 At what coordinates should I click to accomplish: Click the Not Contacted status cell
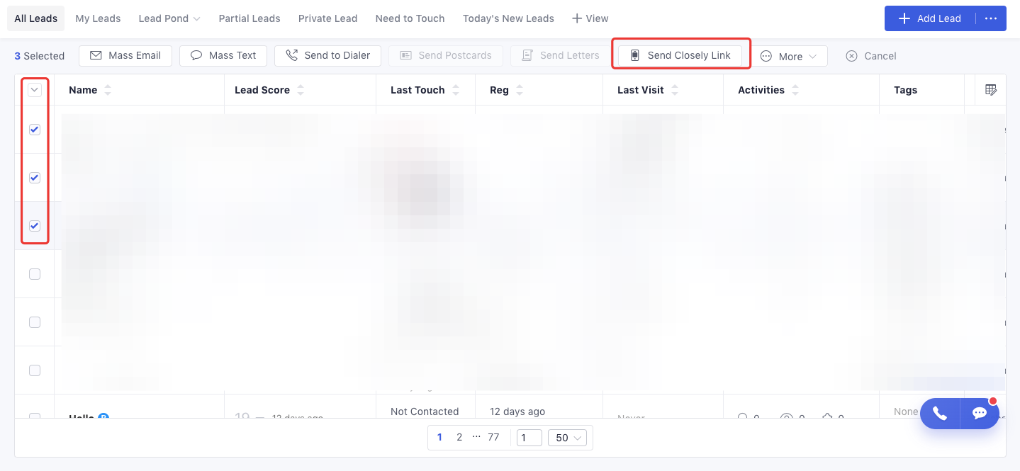pos(425,412)
